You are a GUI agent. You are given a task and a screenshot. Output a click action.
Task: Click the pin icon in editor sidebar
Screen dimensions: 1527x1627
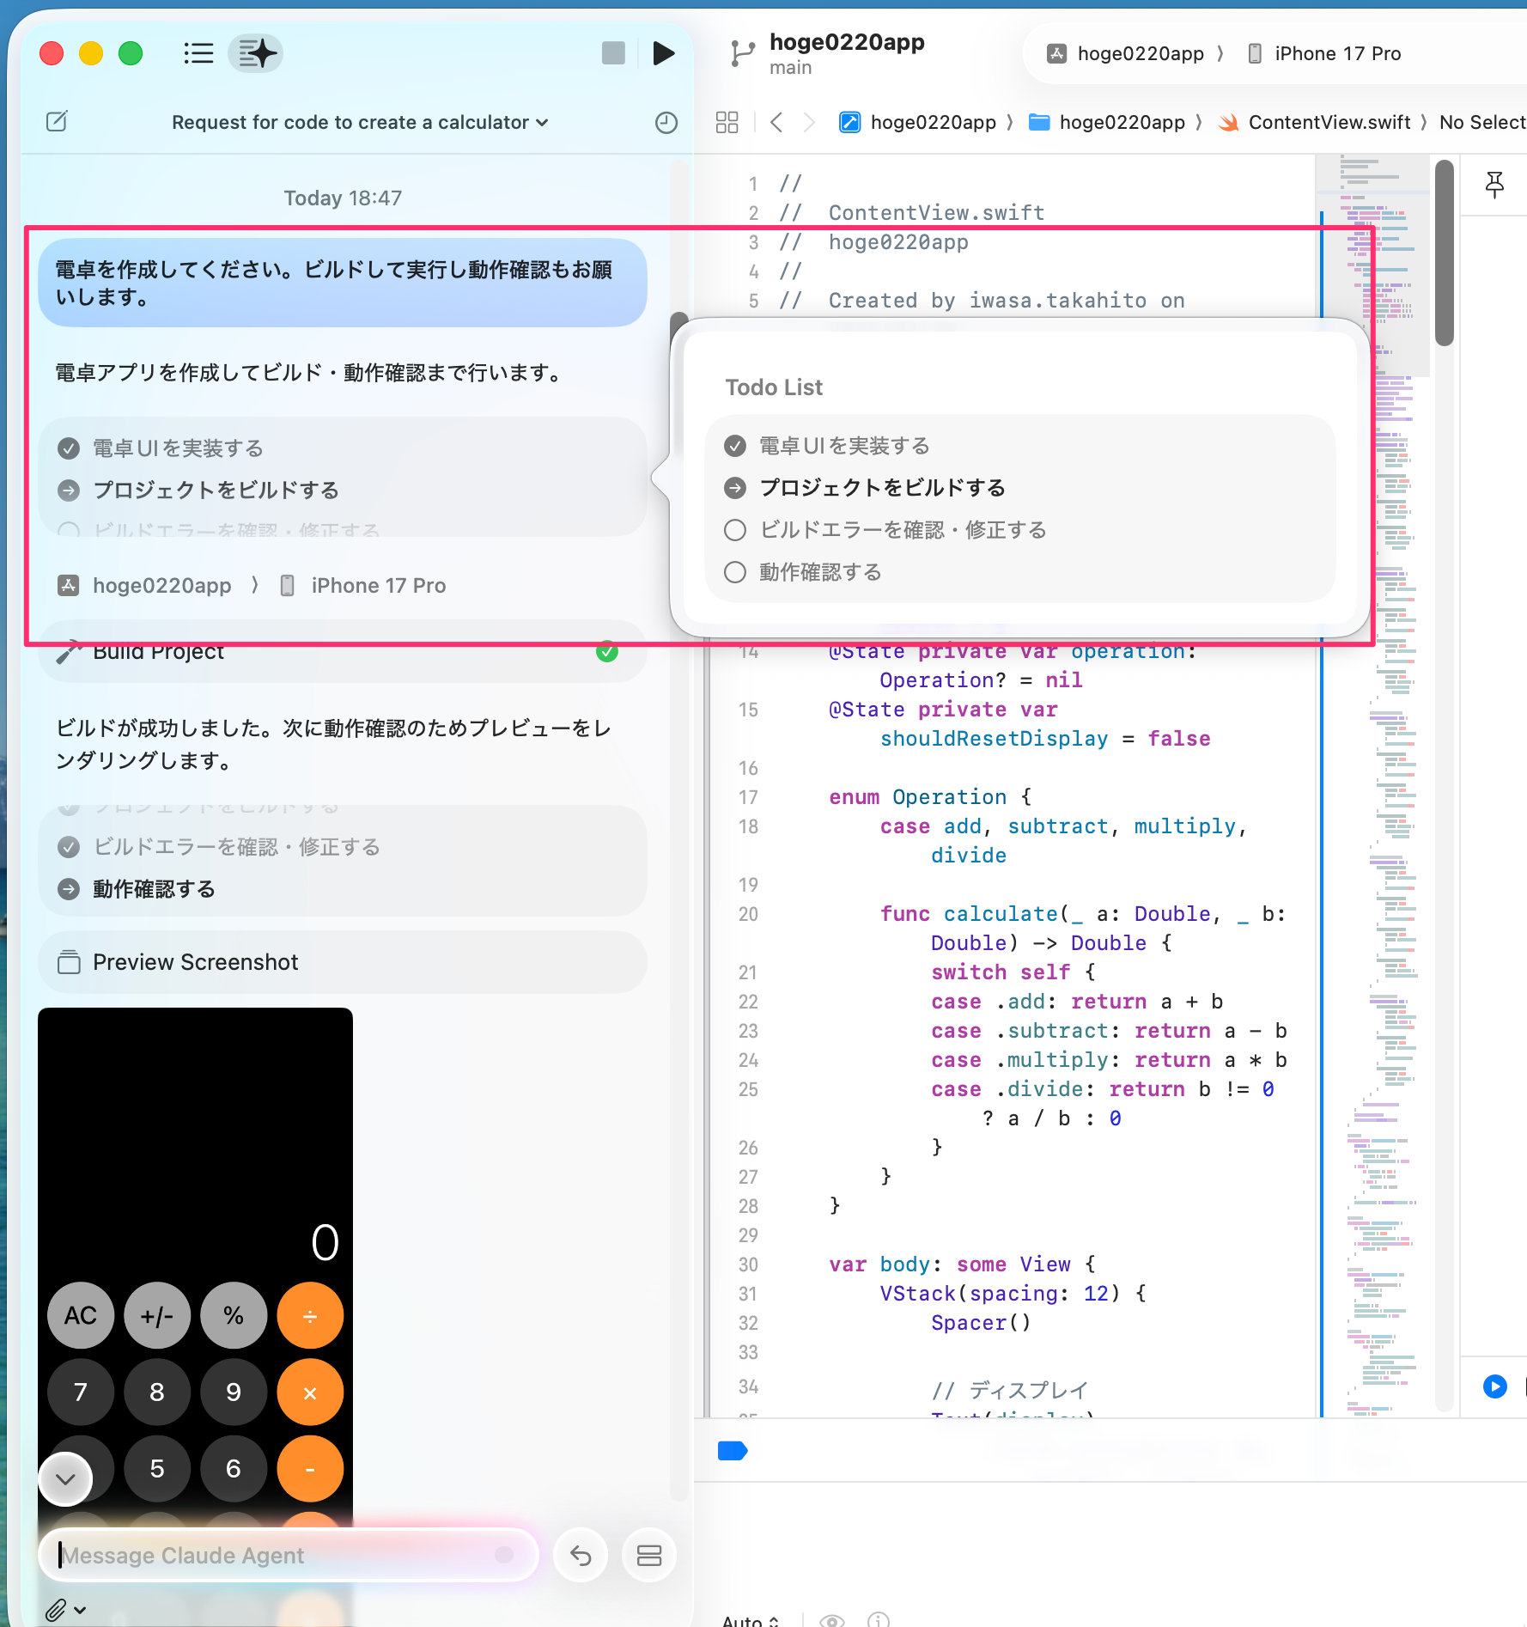pyautogui.click(x=1494, y=184)
